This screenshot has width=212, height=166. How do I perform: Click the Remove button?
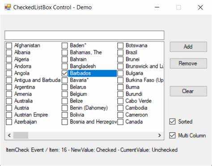point(188,63)
